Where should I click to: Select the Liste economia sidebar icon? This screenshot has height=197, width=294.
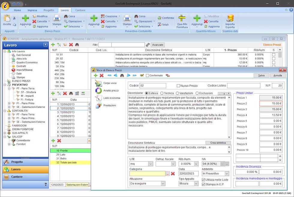[98, 98]
